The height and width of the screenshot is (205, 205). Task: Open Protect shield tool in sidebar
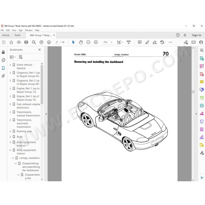click(x=201, y=121)
